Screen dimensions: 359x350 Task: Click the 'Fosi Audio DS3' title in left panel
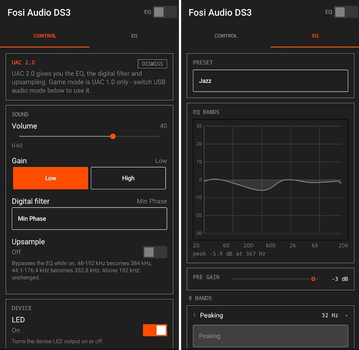[39, 13]
